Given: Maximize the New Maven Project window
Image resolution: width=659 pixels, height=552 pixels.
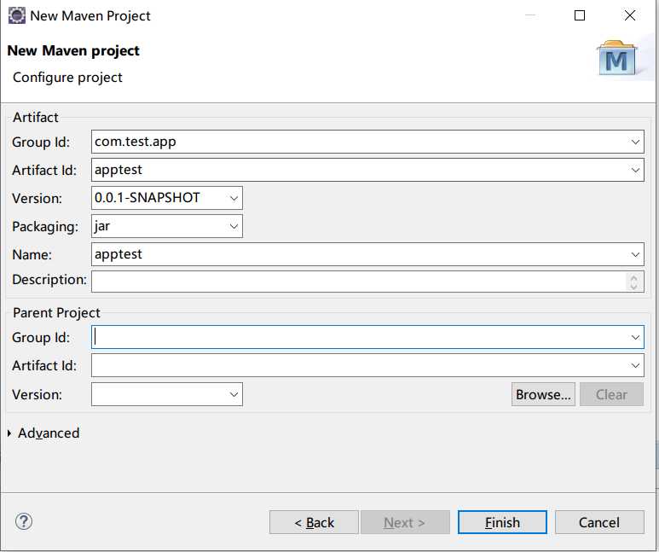Looking at the screenshot, I should tap(580, 15).
